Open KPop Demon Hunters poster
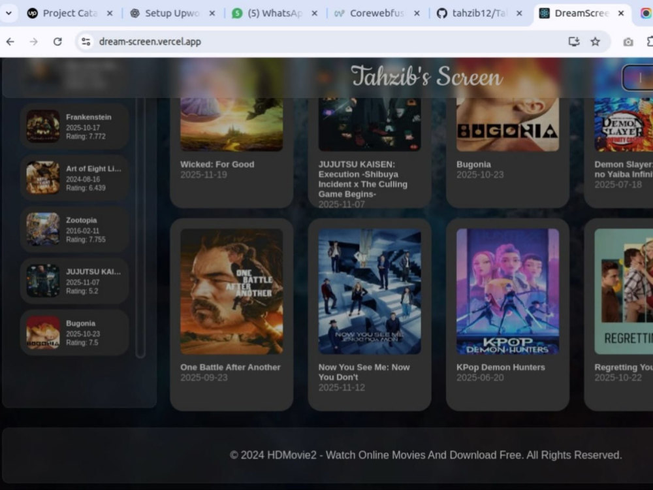The width and height of the screenshot is (653, 490). pos(507,291)
